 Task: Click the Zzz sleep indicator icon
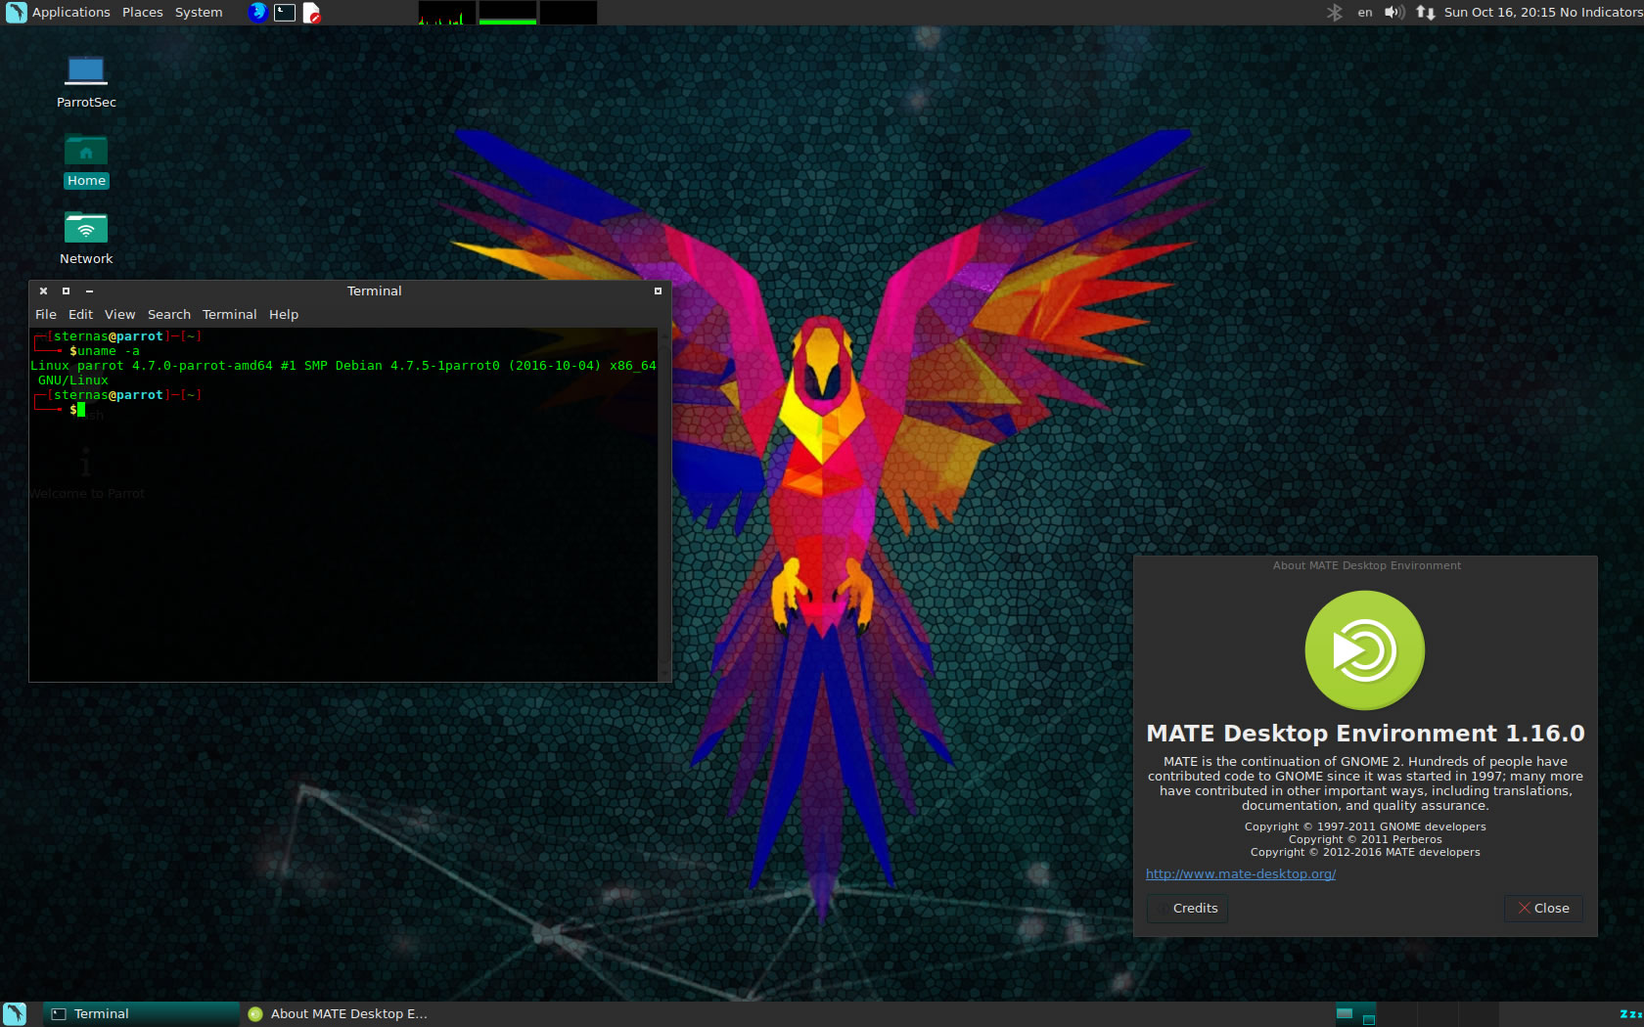(x=1630, y=1014)
